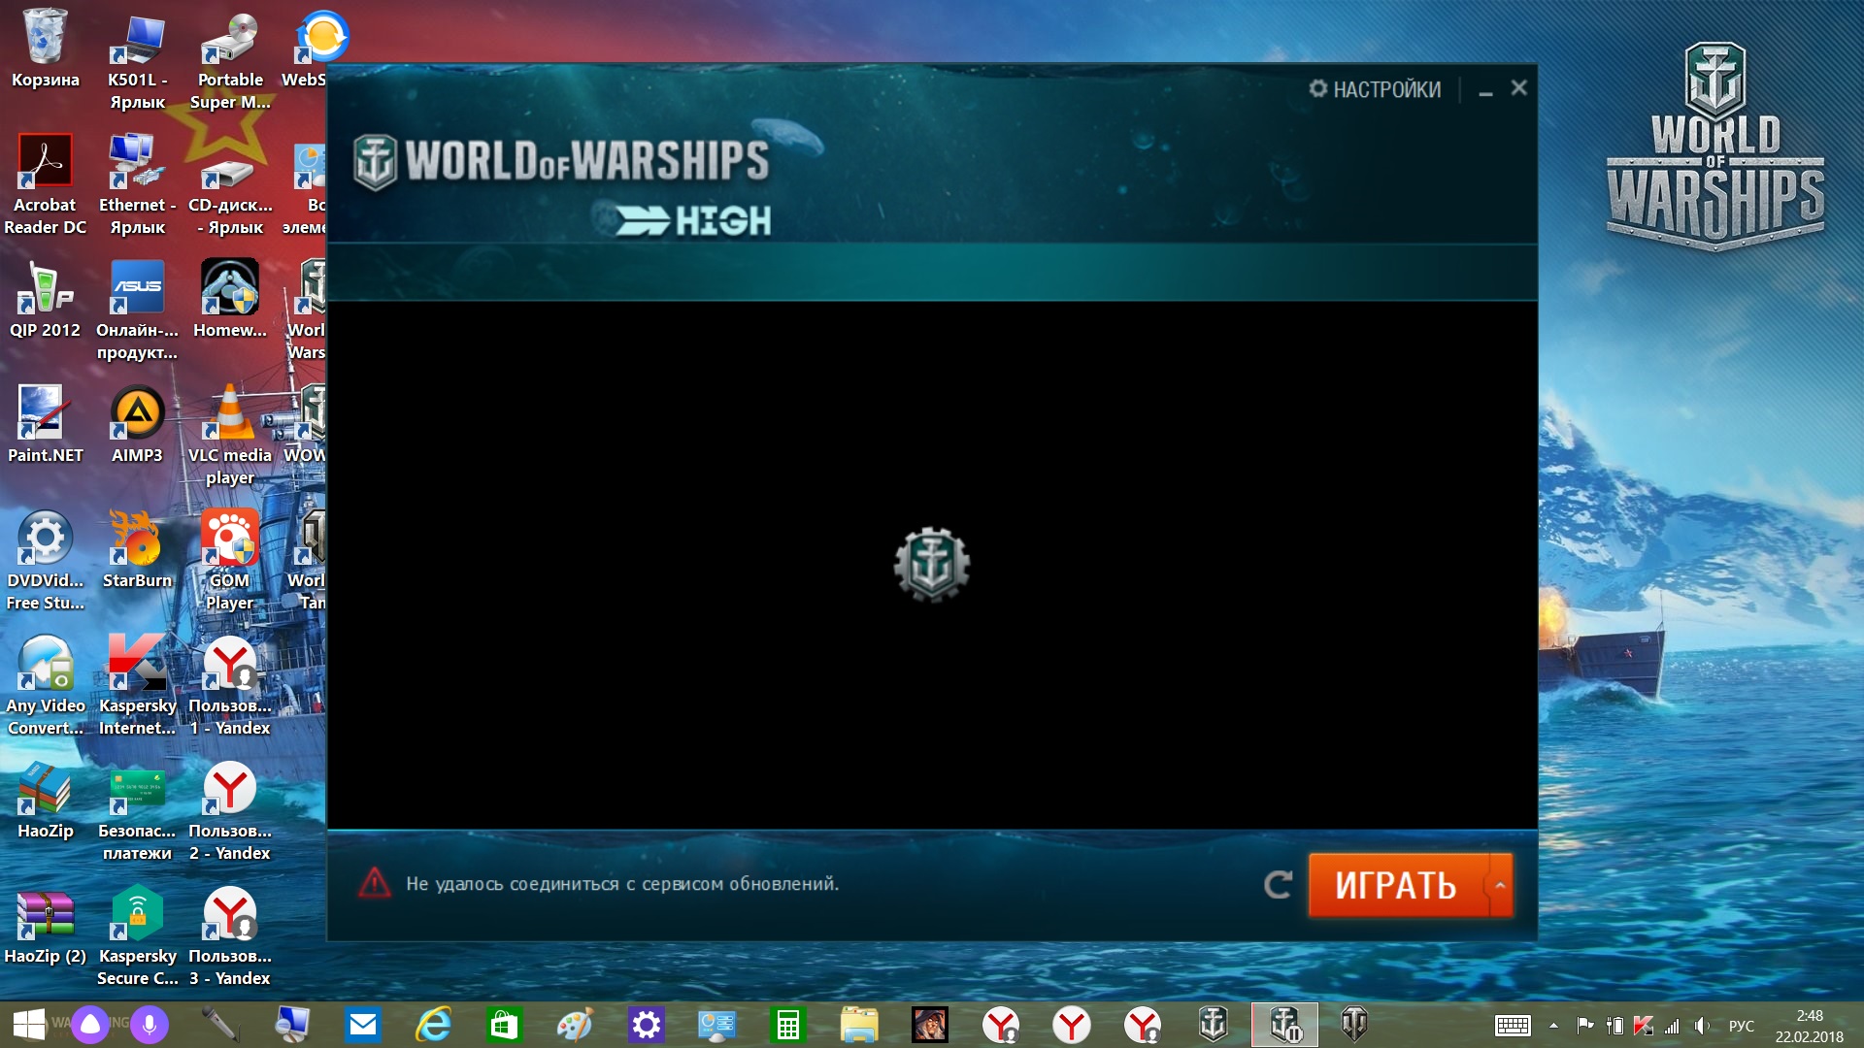Open Windows Start menu button
The image size is (1864, 1048).
pos(28,1025)
